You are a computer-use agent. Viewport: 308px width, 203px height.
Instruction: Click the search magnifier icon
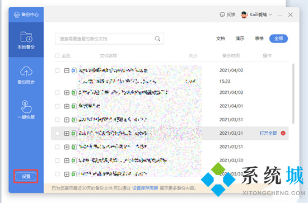[x=157, y=39]
